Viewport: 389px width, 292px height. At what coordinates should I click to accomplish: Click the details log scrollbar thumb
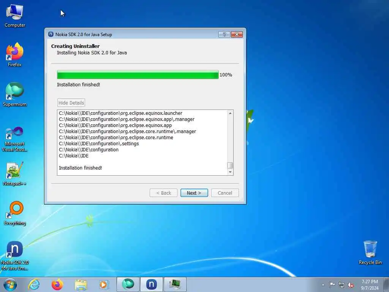click(x=230, y=165)
